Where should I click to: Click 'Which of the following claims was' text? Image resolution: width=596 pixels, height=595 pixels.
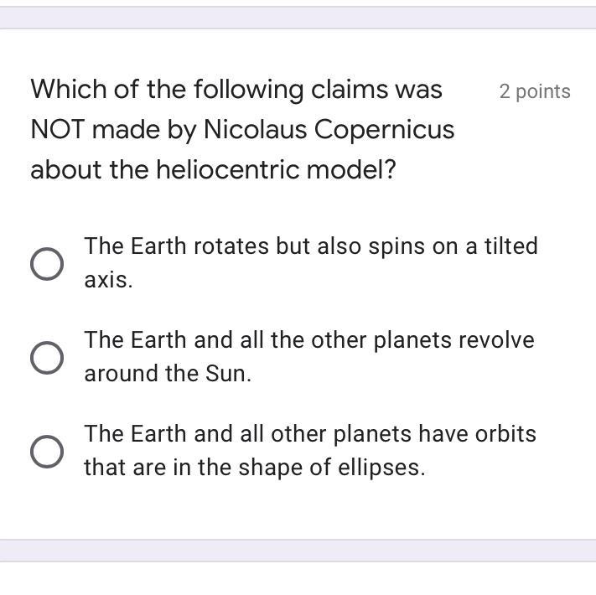coord(236,89)
